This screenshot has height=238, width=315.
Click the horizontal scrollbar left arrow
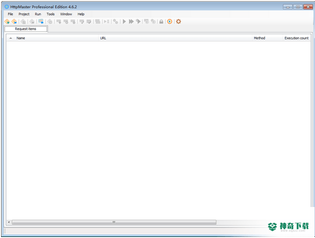point(9,222)
